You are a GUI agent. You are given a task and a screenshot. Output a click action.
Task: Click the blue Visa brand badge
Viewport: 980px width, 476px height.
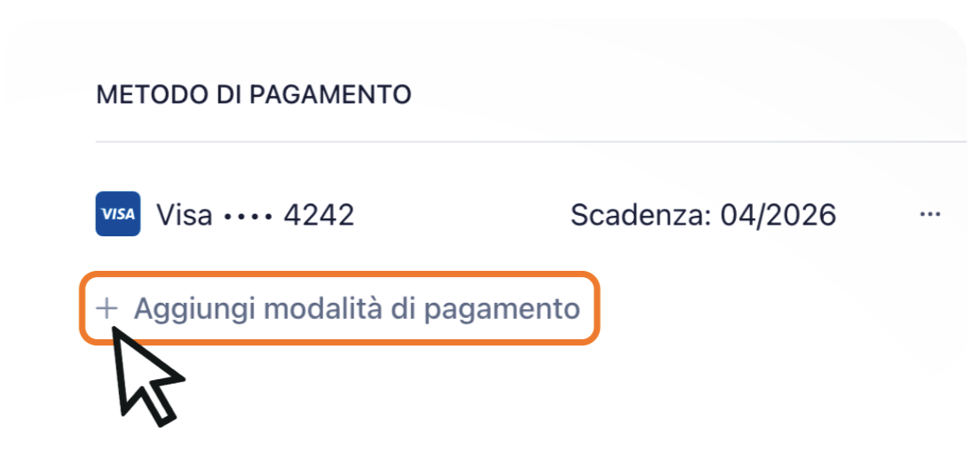tap(117, 214)
